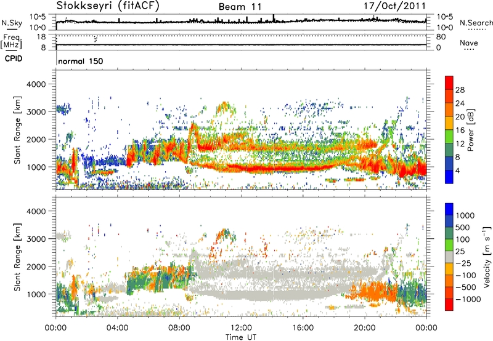Viewport: 493px width, 341px height.
Task: Click the 'normal 150' CPID text
Action: click(81, 61)
